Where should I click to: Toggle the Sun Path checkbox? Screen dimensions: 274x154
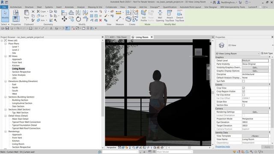(244, 81)
